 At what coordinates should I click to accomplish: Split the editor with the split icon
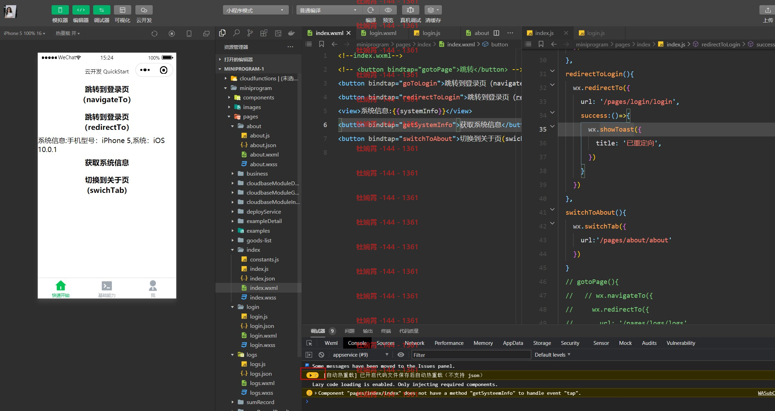(496, 33)
